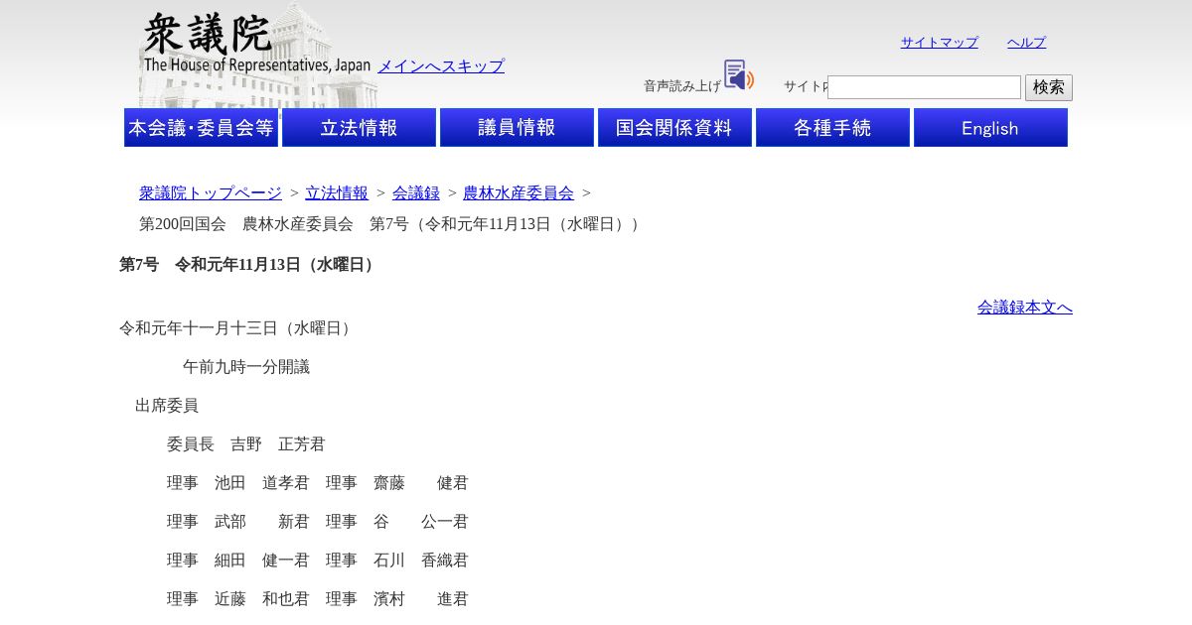Focus the site search input field
The image size is (1192, 625).
(924, 87)
